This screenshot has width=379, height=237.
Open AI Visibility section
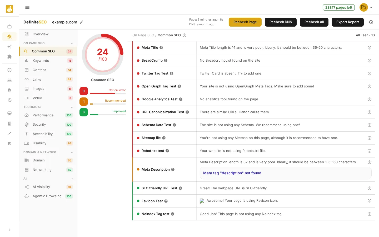pyautogui.click(x=48, y=187)
